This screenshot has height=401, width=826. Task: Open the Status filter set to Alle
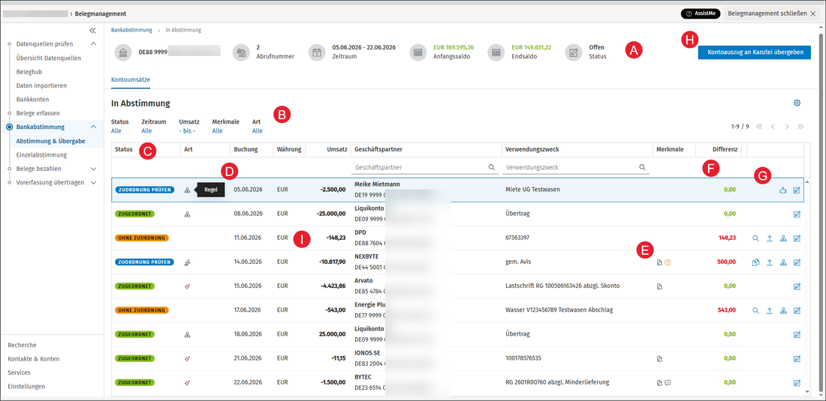click(x=116, y=131)
